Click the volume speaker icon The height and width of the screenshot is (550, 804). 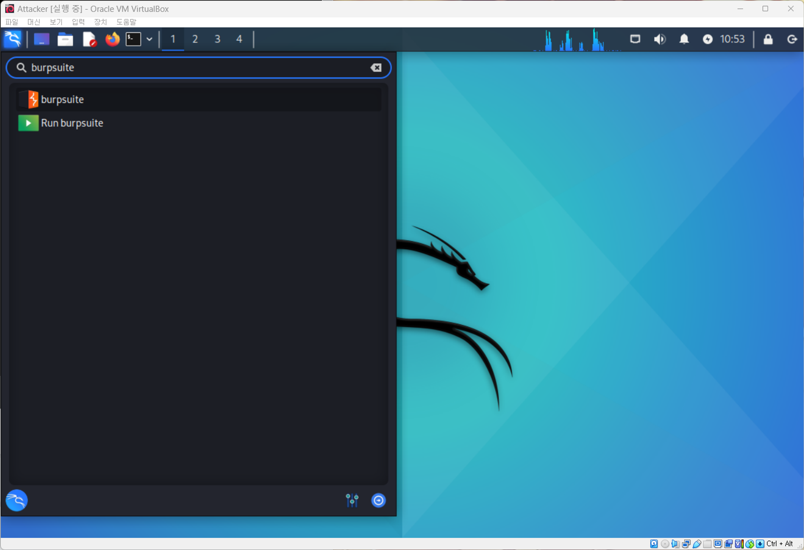[x=660, y=39]
